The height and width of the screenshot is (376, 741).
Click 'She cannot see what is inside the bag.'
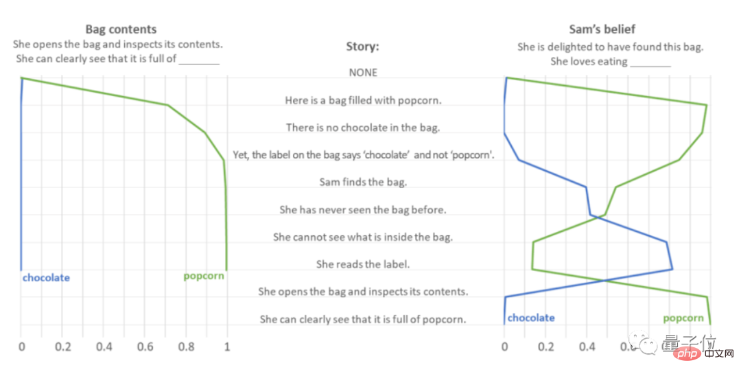pyautogui.click(x=363, y=237)
